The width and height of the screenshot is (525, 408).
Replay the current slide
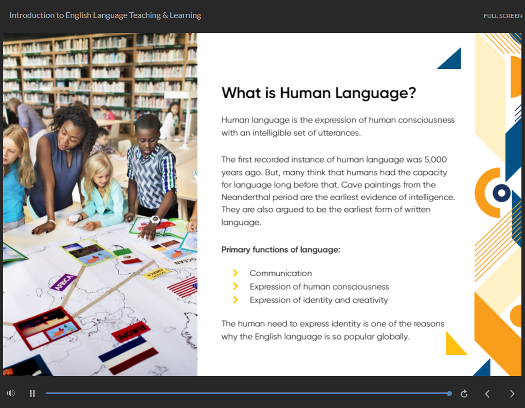(x=464, y=394)
